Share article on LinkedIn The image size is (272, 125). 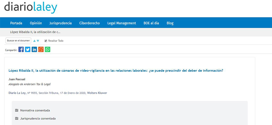point(34,49)
